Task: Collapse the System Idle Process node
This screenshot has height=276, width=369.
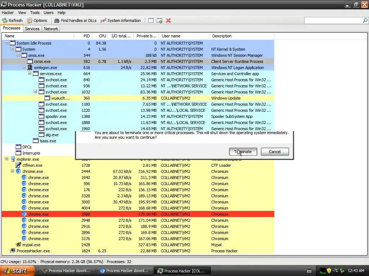Action: point(6,43)
